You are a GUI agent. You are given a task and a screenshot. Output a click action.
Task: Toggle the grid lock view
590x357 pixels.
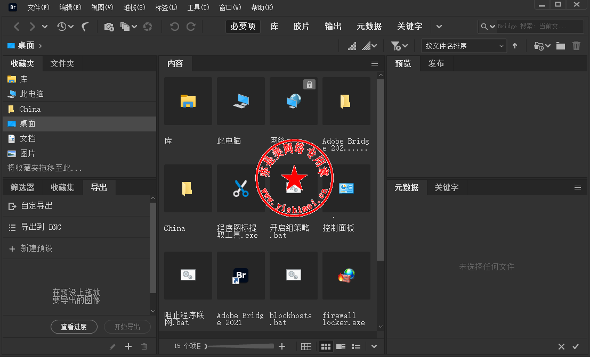[x=306, y=346]
